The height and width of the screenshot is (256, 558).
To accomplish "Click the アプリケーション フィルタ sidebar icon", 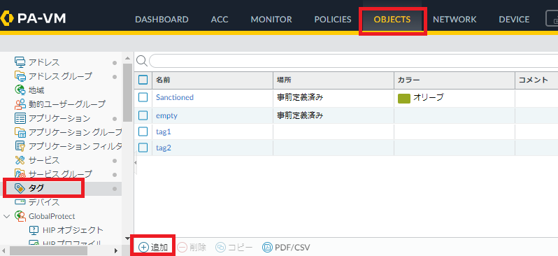I will (x=20, y=146).
